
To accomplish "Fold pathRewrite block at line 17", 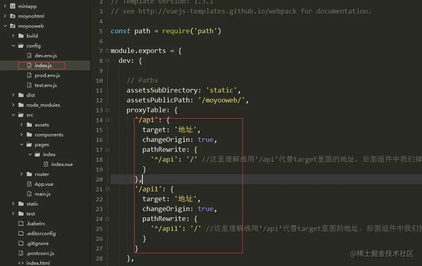I will click(108, 149).
